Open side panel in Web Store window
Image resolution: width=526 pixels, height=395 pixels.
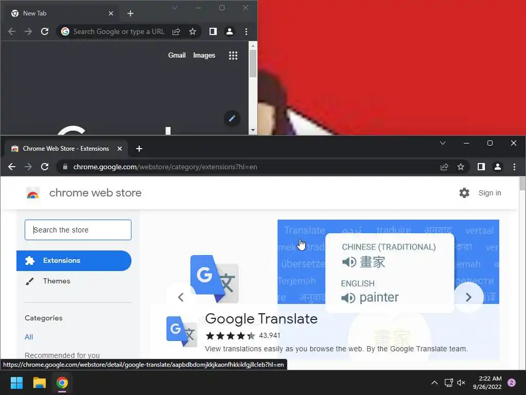click(481, 167)
